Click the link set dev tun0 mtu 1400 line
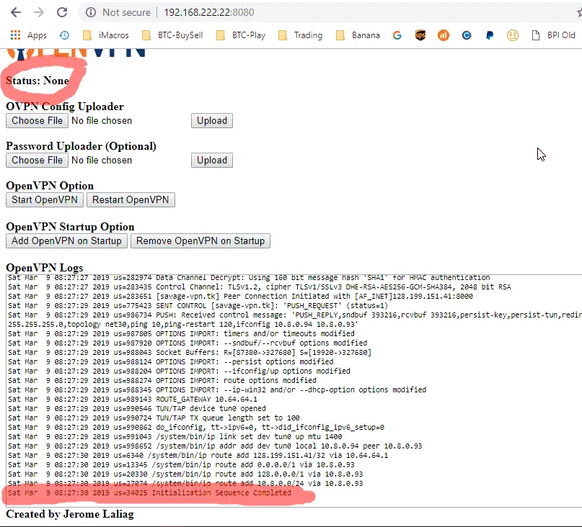The width and height of the screenshot is (582, 527). [x=175, y=436]
